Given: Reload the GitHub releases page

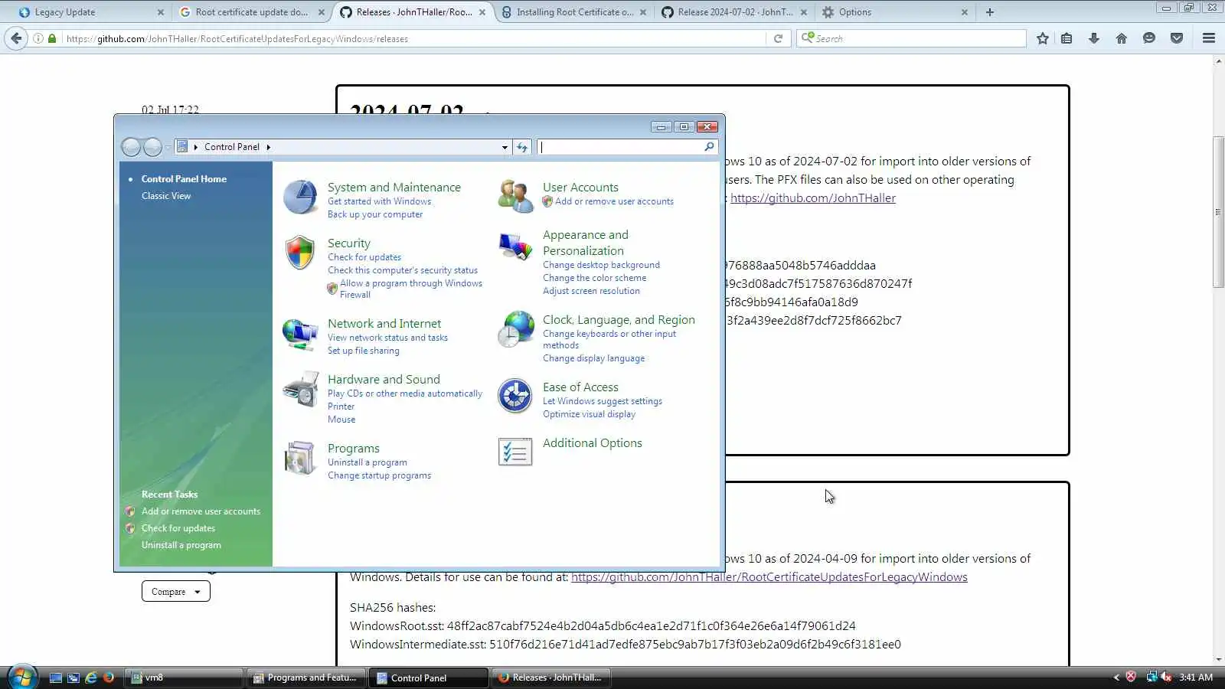Looking at the screenshot, I should [778, 38].
